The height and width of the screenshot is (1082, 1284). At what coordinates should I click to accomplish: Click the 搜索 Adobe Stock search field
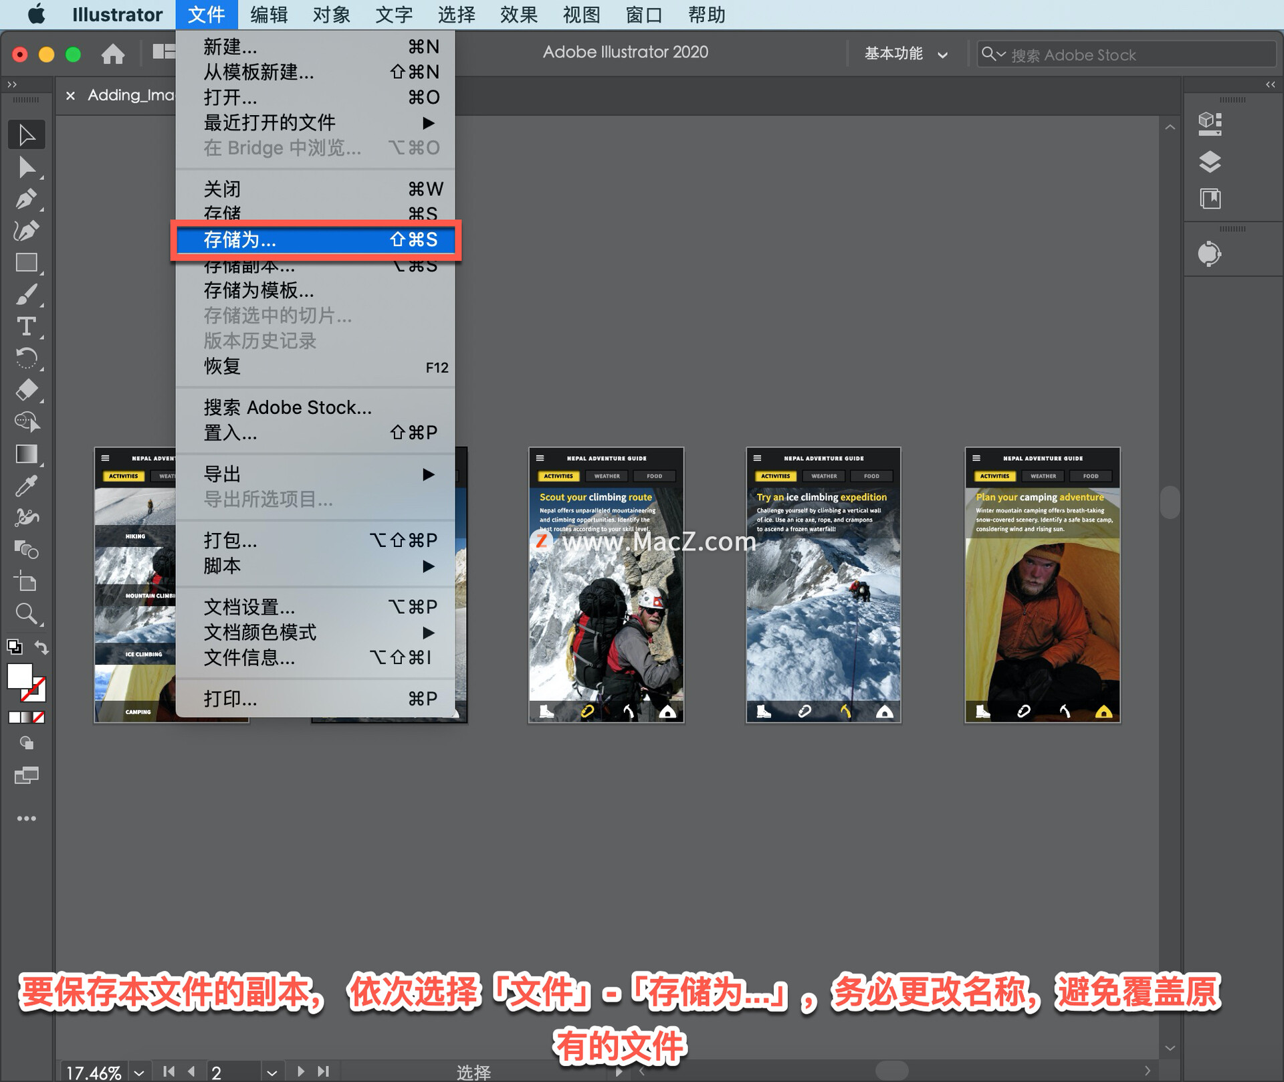(1126, 54)
